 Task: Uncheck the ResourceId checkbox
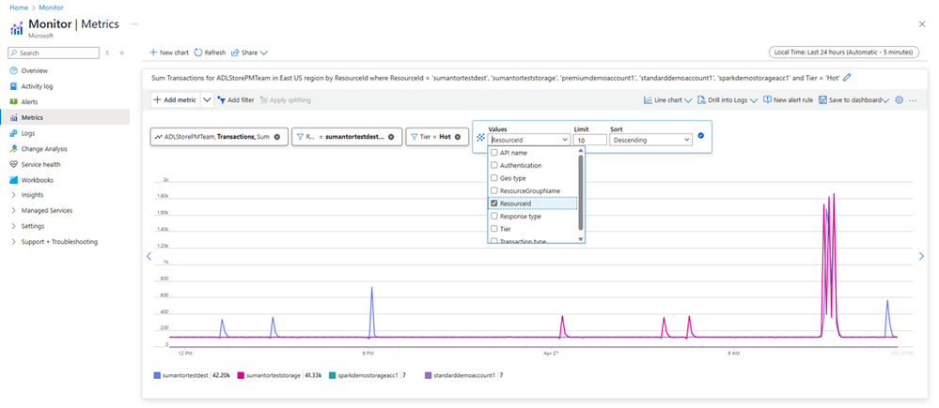[x=494, y=203]
